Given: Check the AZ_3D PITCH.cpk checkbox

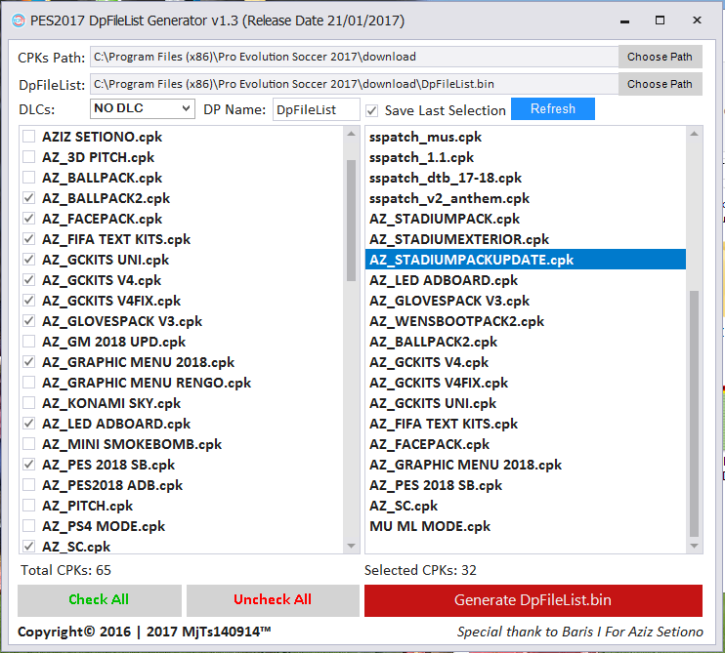Looking at the screenshot, I should click(x=28, y=157).
